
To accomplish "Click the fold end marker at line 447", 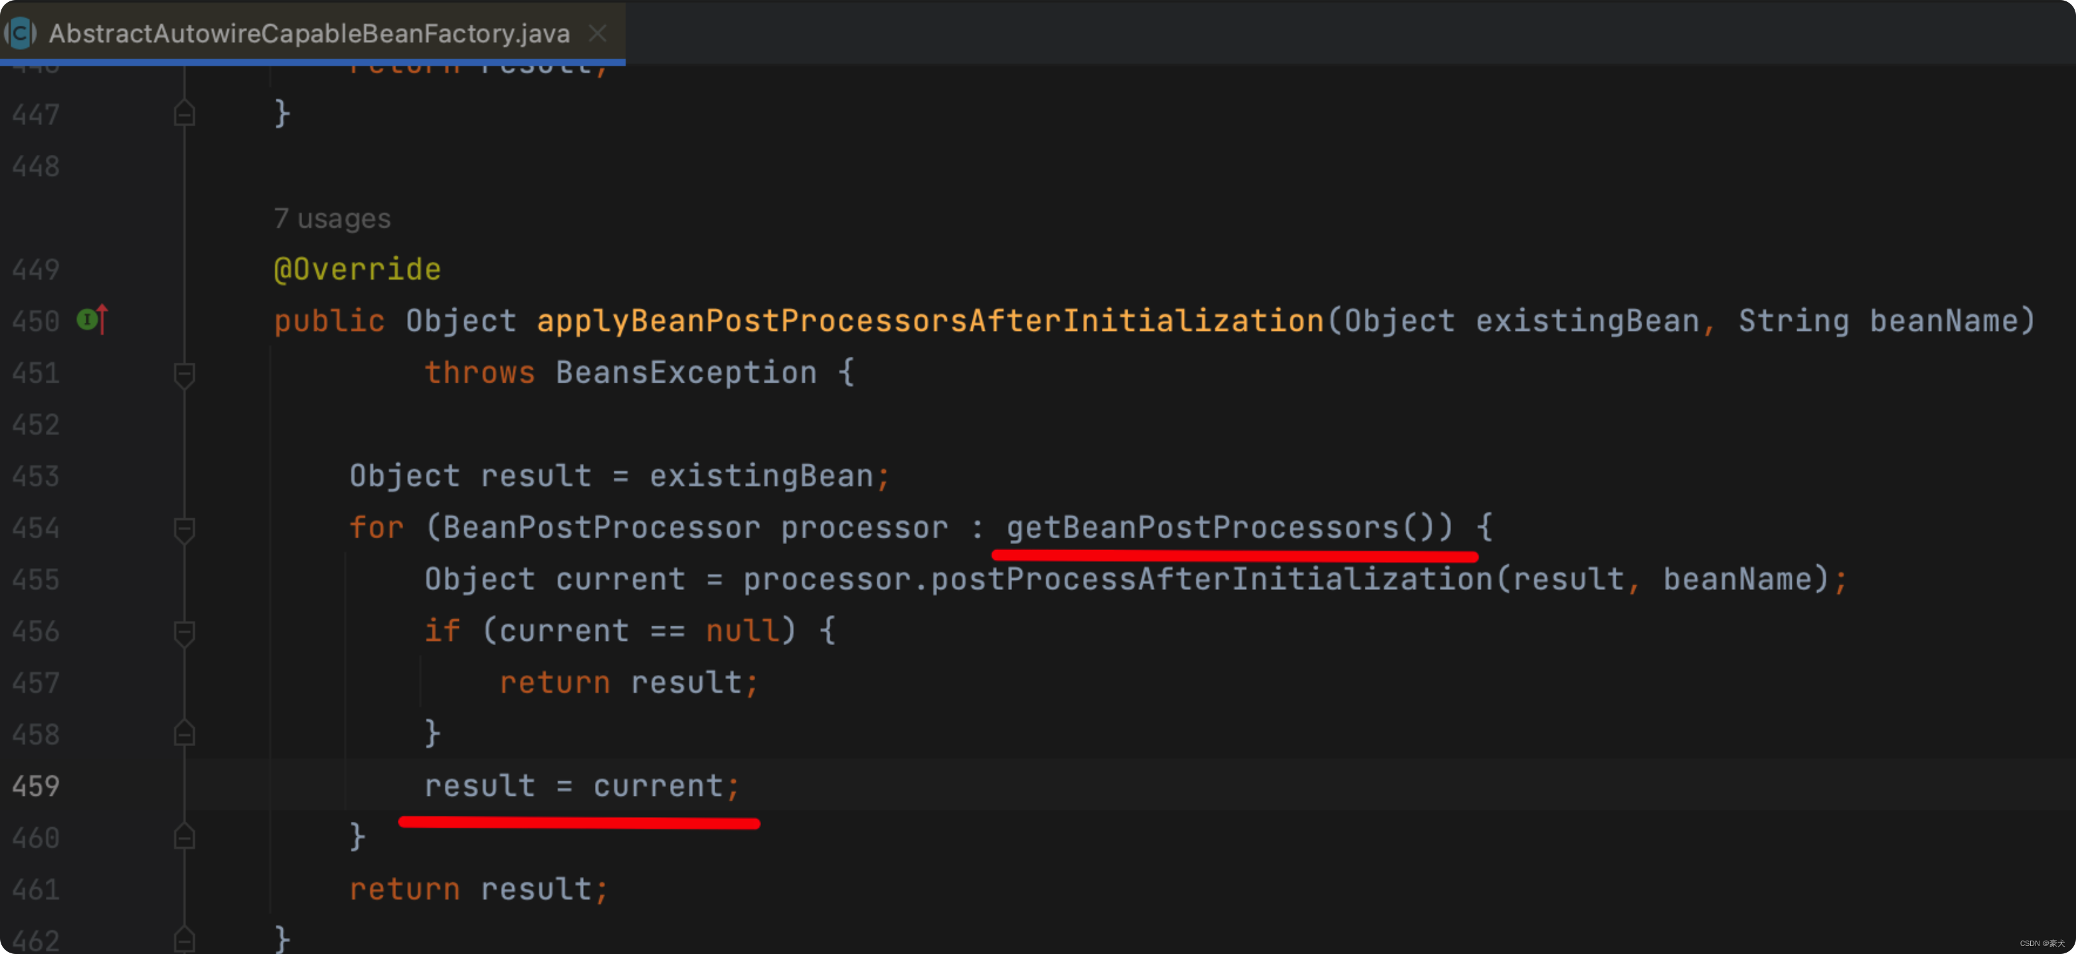I will point(184,114).
